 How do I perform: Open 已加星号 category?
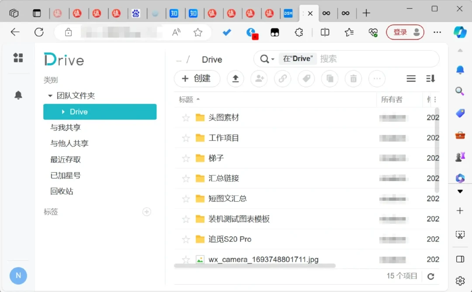click(65, 175)
